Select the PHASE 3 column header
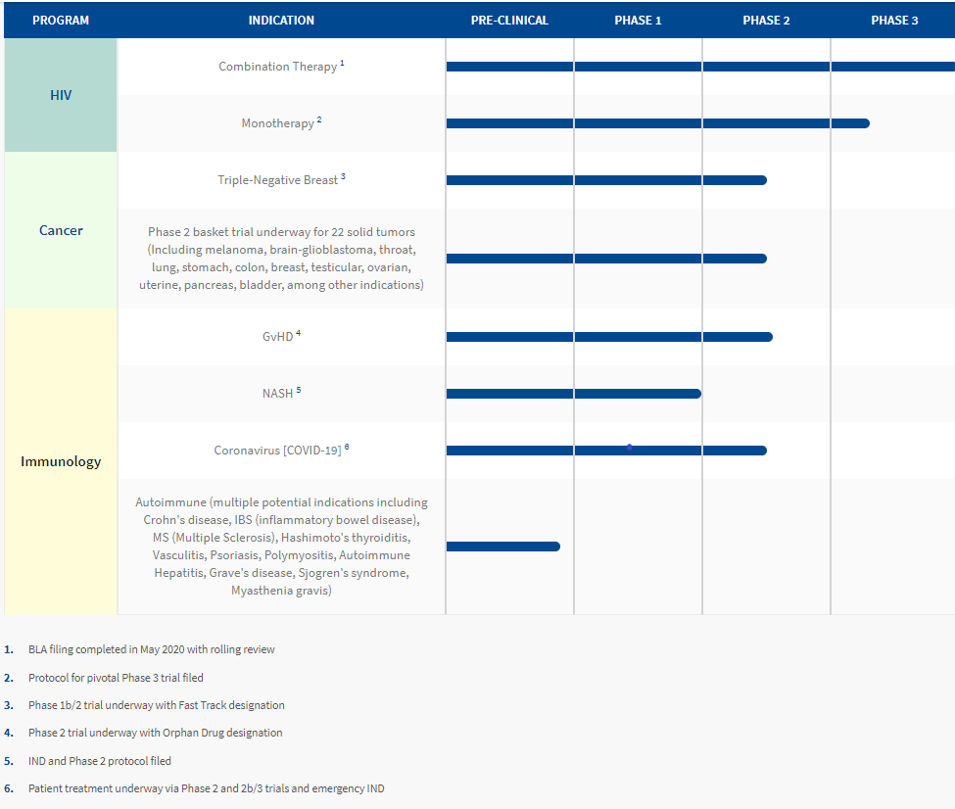The height and width of the screenshot is (809, 955). click(894, 20)
